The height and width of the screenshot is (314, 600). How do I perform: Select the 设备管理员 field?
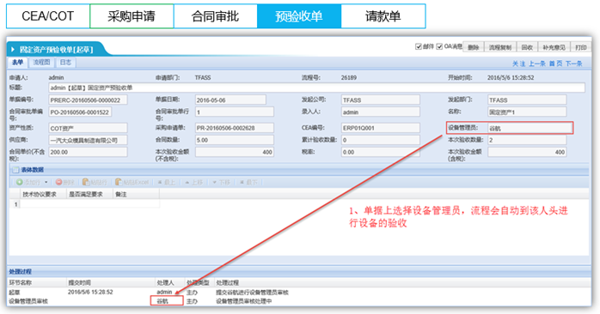point(530,129)
